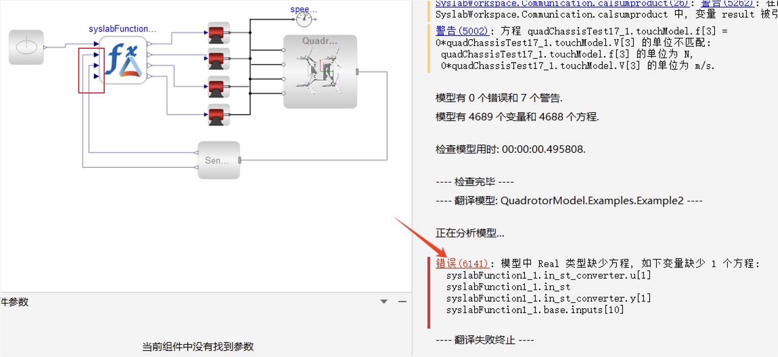Select the bottom red motor block
Image resolution: width=778 pixels, height=357 pixels.
pos(219,115)
